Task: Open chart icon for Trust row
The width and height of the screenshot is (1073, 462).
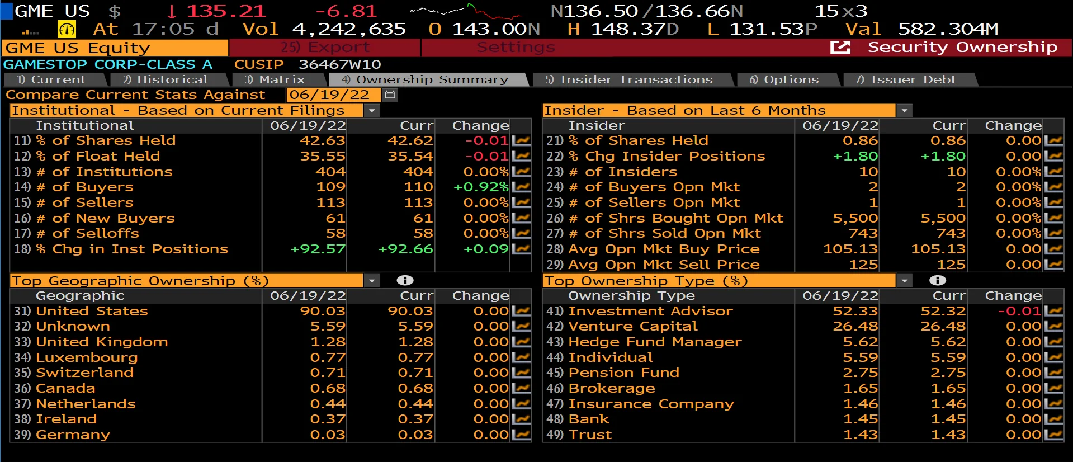Action: click(x=1054, y=435)
